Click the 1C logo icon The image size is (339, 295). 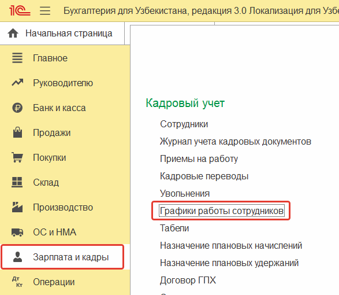click(20, 10)
